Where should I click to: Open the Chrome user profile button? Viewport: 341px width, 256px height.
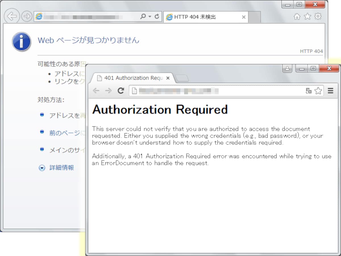coord(288,69)
